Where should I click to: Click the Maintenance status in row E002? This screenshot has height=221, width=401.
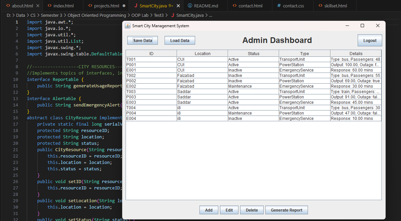[254, 86]
